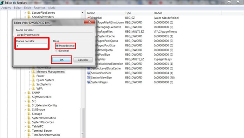Click the SecurityProviders folder icon
Viewport: 244px width, 138px height.
(x=29, y=17)
